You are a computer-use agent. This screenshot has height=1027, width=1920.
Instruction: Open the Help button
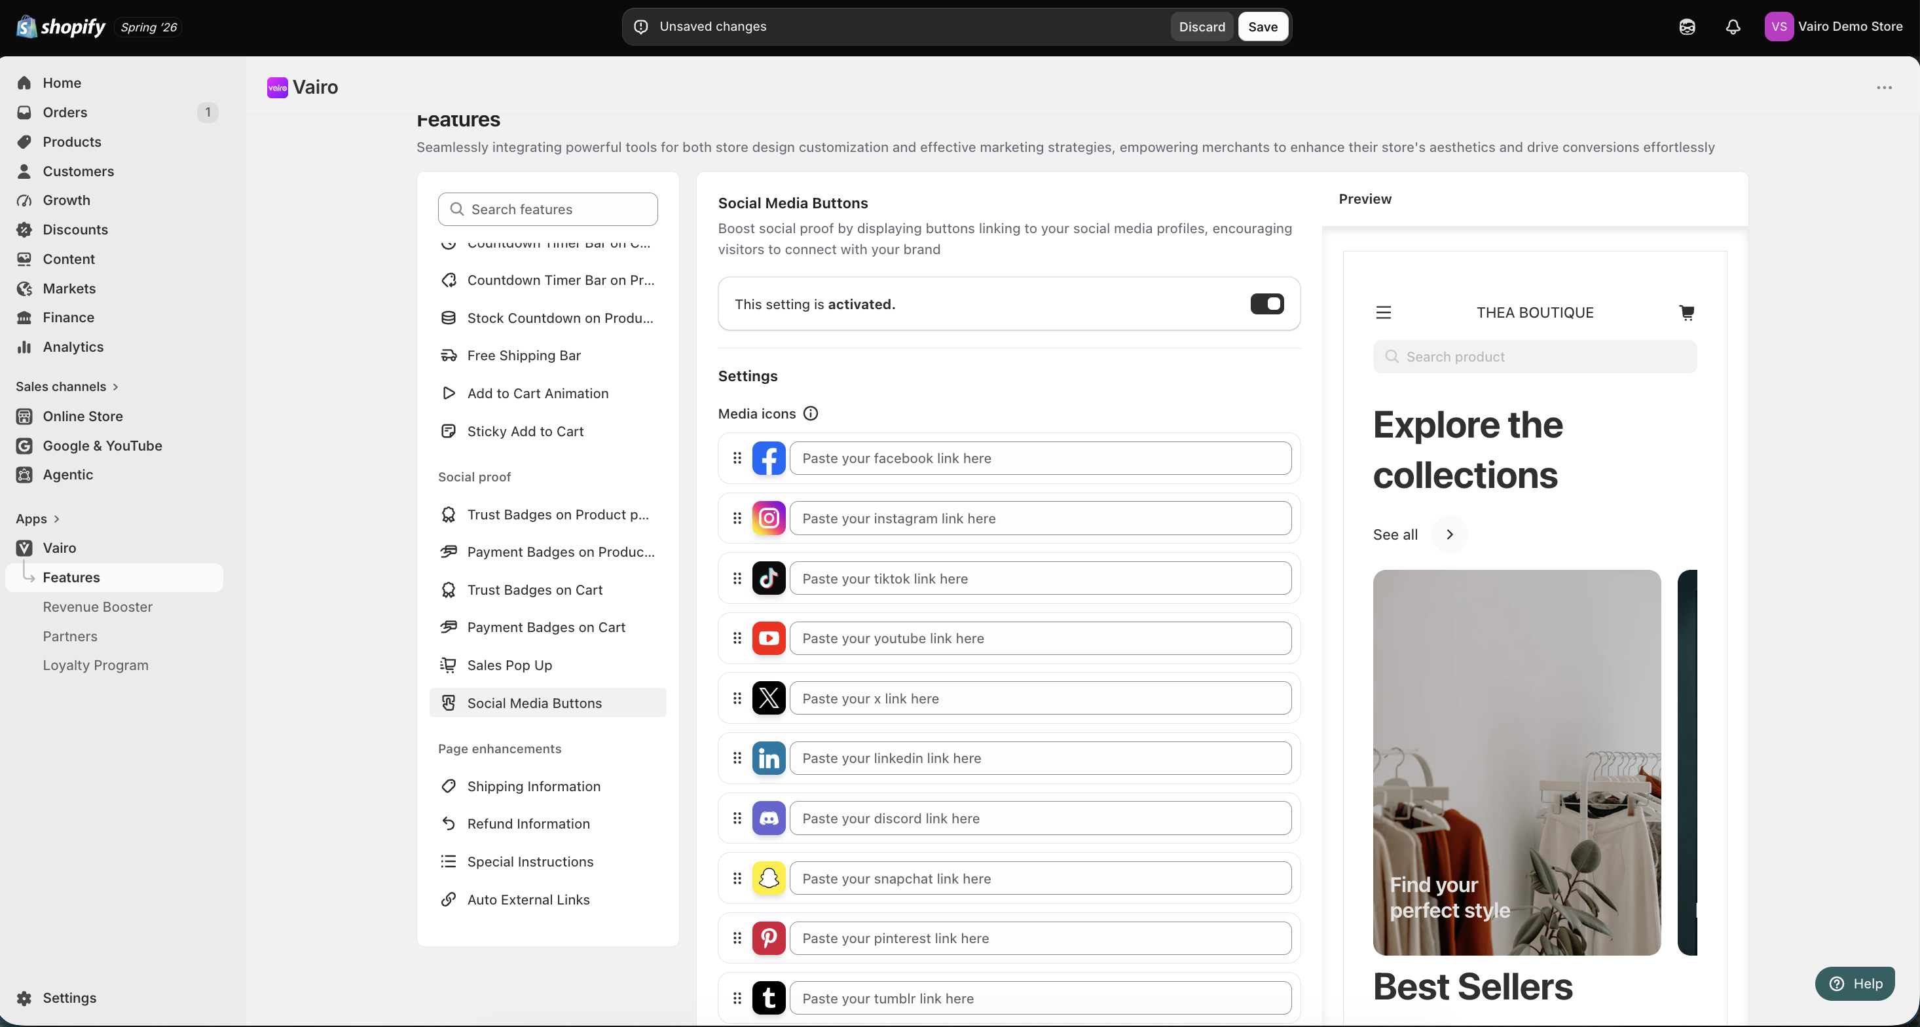coord(1855,984)
